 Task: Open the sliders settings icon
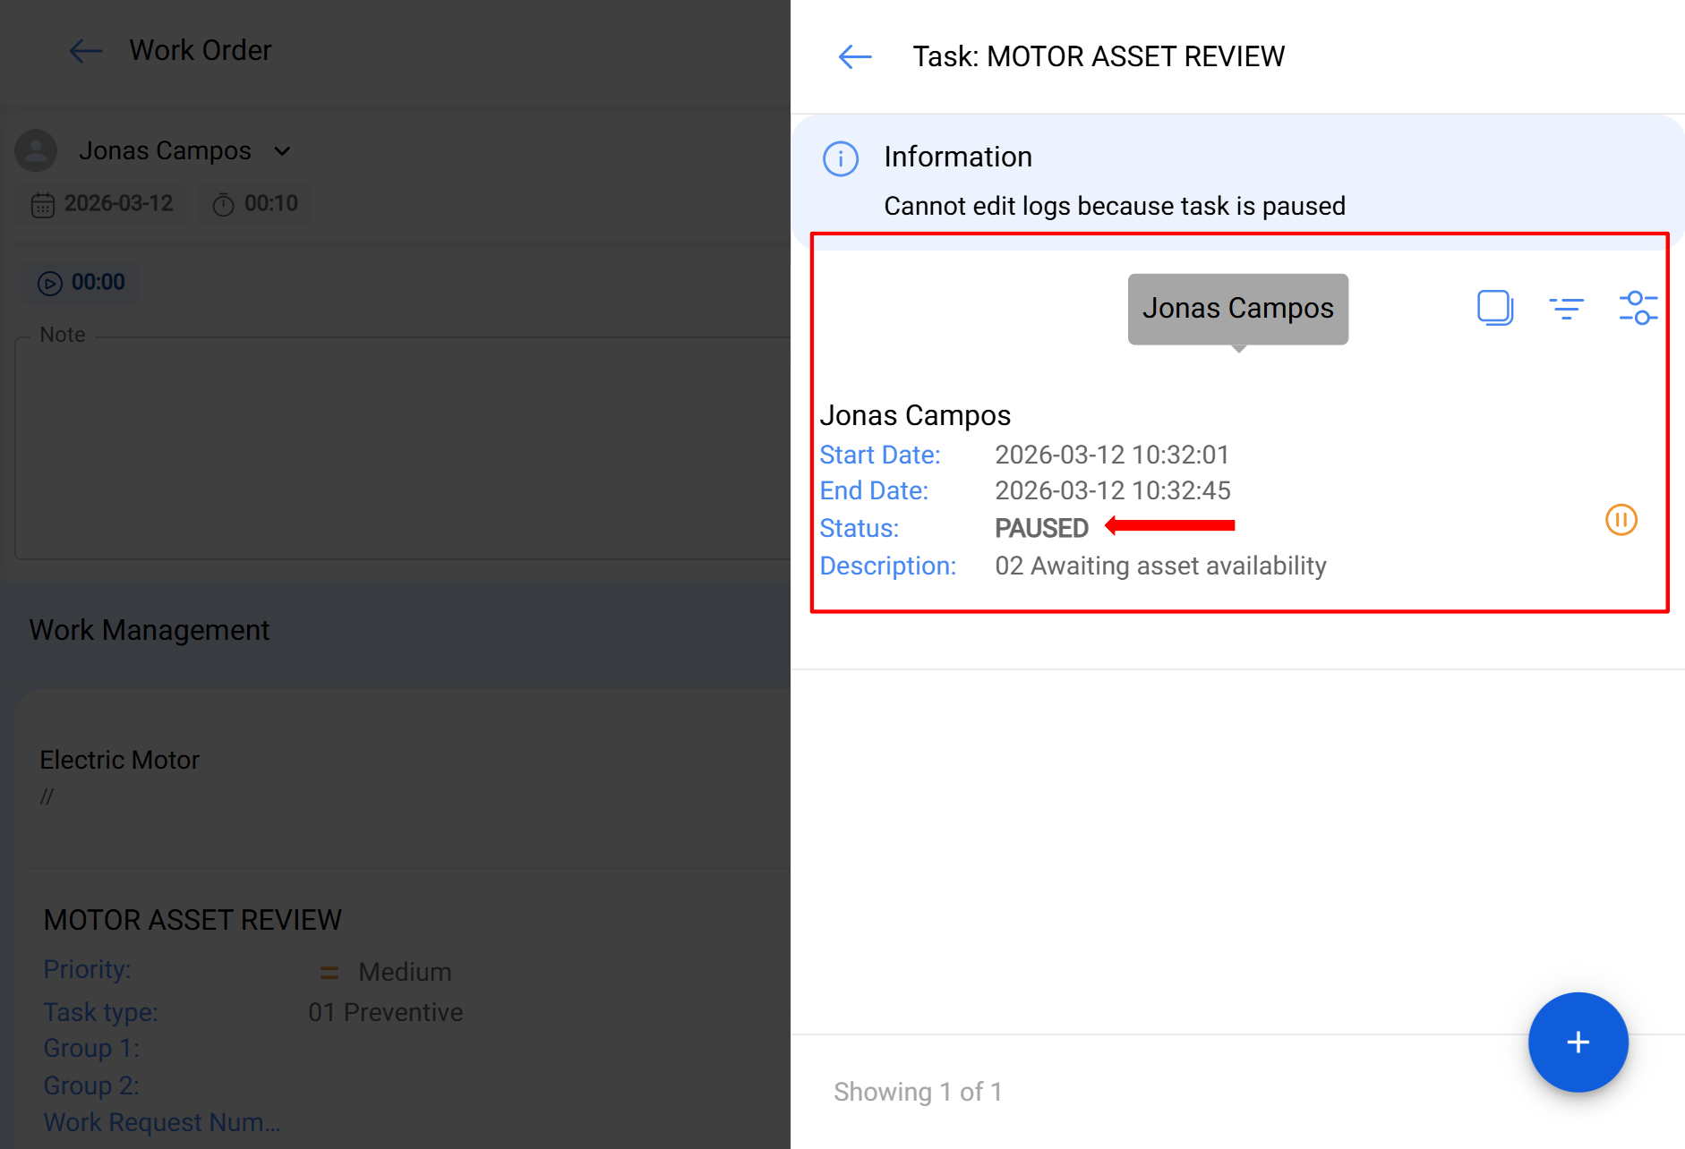coord(1638,309)
